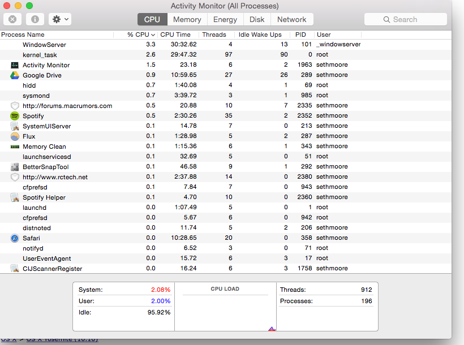Viewport: 464px width, 345px height.
Task: Select the launchservicesd process
Action: click(225, 157)
